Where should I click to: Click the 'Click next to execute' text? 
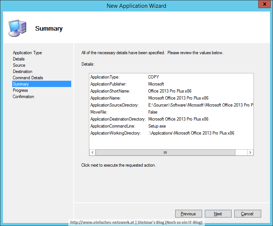118,165
